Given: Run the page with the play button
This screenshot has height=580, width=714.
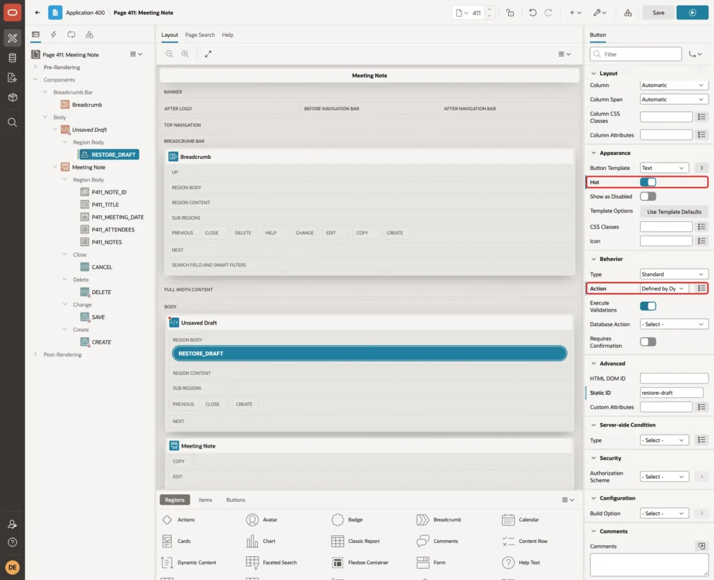Looking at the screenshot, I should click(692, 13).
